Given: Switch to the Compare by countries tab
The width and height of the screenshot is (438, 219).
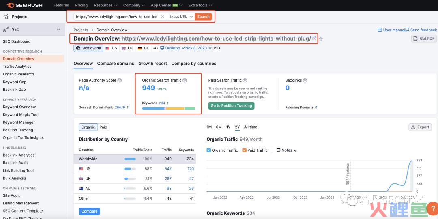Looking at the screenshot, I should point(194,64).
